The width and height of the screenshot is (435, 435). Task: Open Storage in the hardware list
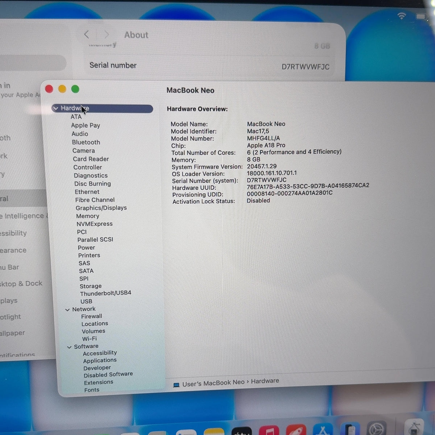coord(91,286)
